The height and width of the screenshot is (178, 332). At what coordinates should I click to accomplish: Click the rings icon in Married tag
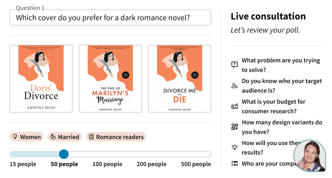click(x=53, y=137)
